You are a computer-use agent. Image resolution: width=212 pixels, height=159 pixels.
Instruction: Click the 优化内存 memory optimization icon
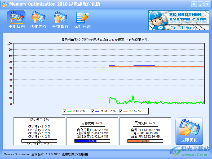38,18
